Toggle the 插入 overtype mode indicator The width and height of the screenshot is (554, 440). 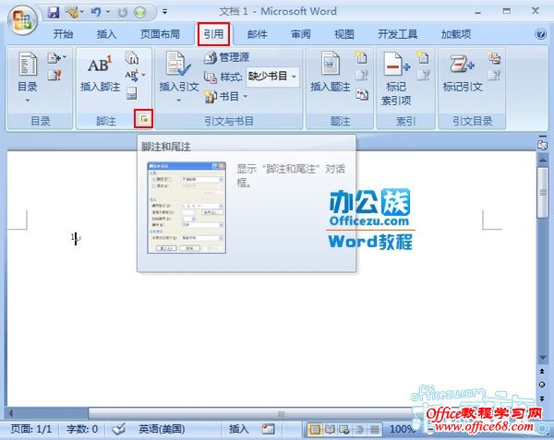pos(238,429)
